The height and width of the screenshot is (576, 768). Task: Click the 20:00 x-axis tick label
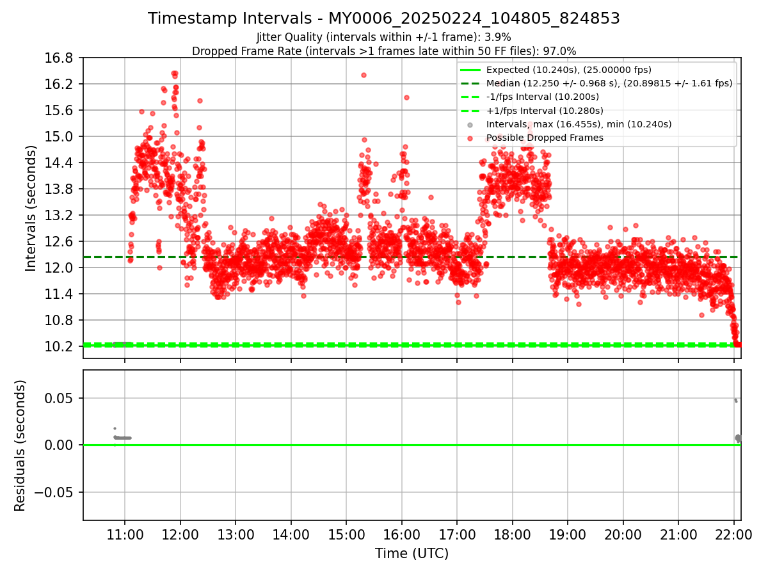click(x=623, y=534)
